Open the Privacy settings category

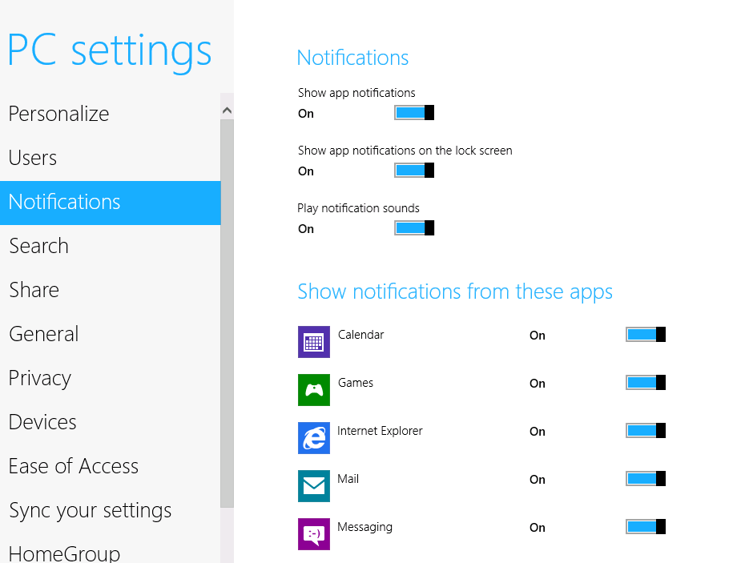tap(111, 378)
